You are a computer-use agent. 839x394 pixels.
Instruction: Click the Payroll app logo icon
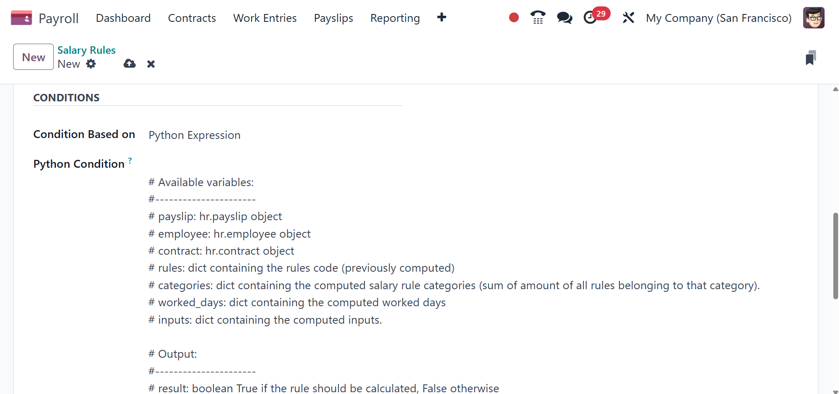point(21,18)
